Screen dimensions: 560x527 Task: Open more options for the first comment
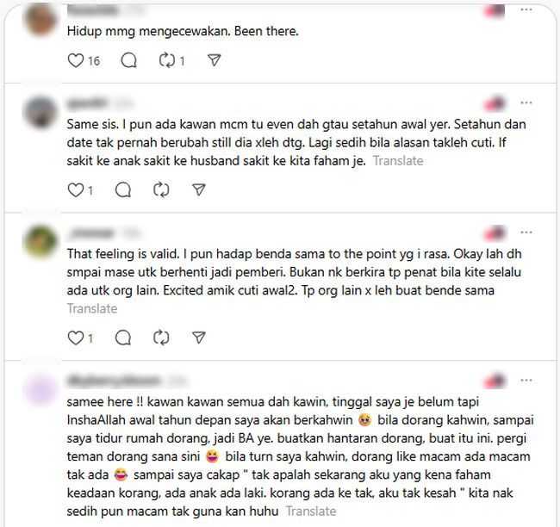click(x=526, y=9)
